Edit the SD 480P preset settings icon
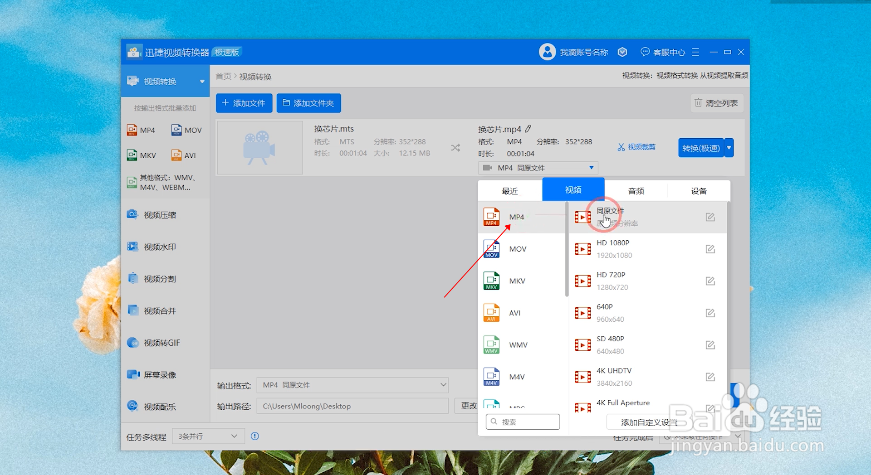This screenshot has height=475, width=871. (x=710, y=345)
